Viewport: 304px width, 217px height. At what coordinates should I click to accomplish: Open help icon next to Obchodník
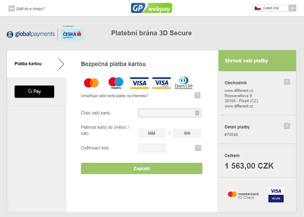(287, 82)
